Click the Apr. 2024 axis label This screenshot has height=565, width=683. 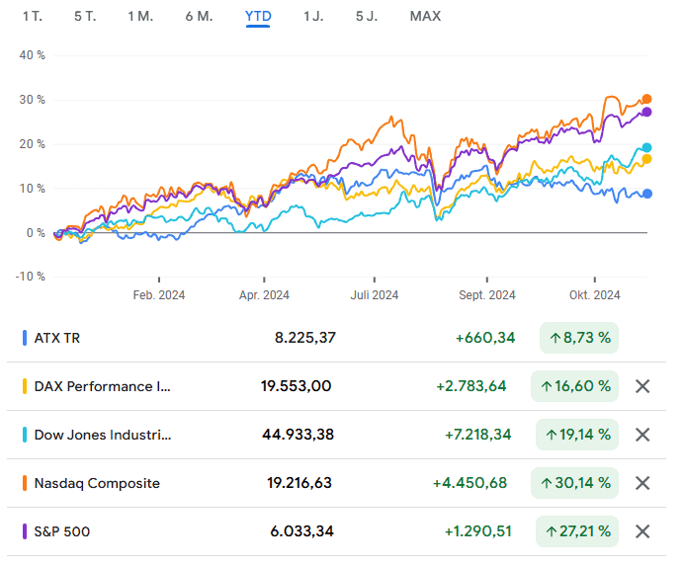(264, 295)
